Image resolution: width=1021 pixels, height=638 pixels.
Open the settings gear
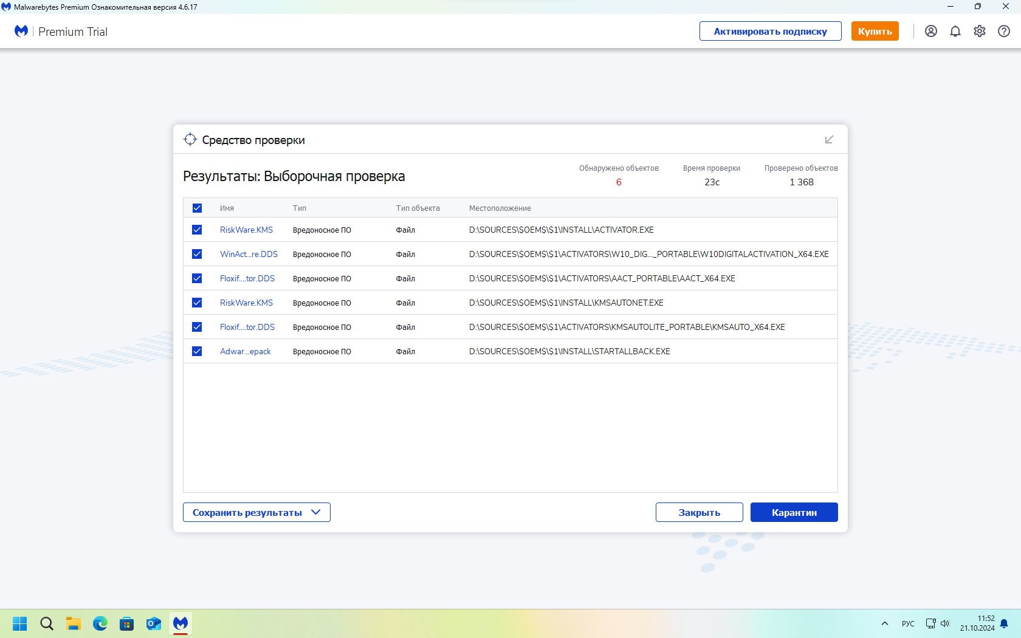pyautogui.click(x=979, y=31)
